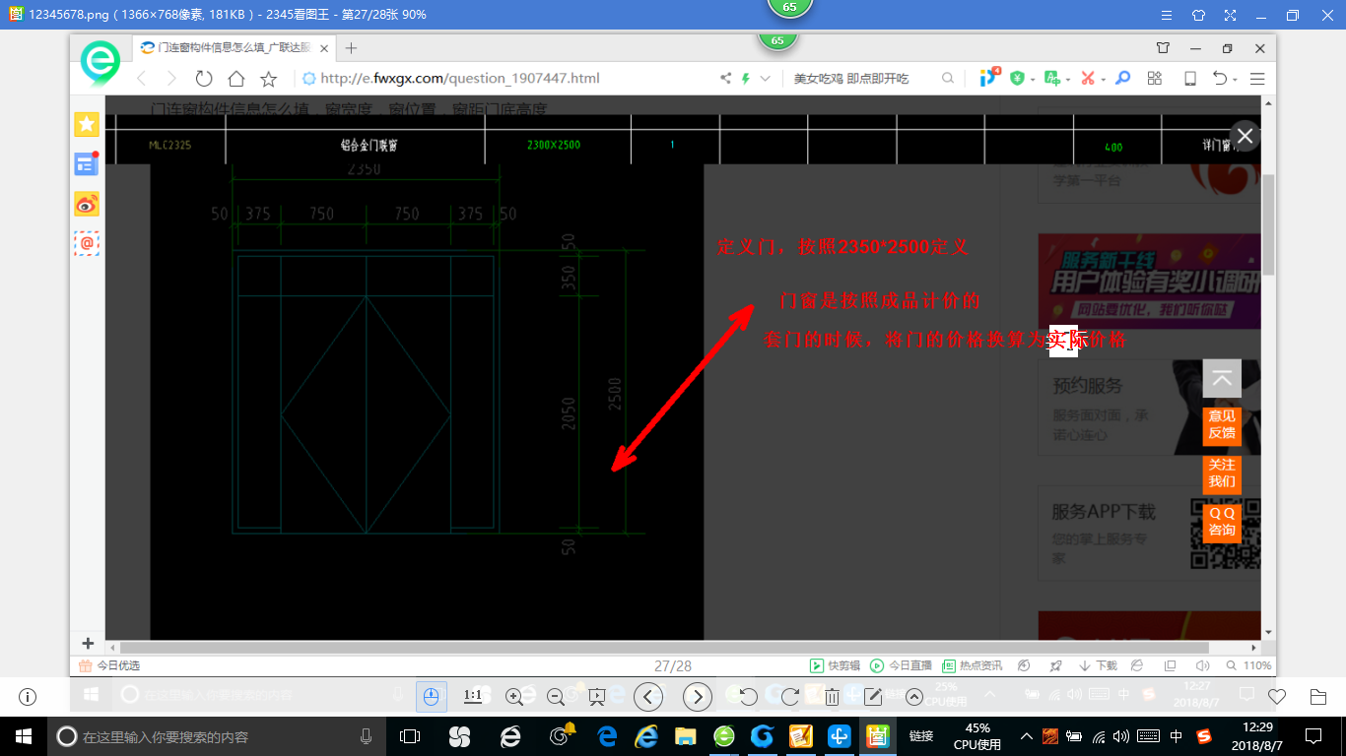The height and width of the screenshot is (756, 1346).
Task: Go to previous image
Action: [x=648, y=697]
